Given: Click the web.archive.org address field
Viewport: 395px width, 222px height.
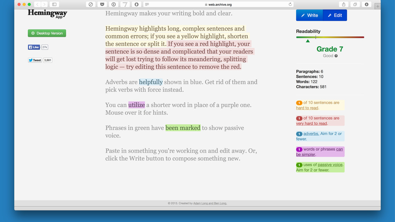Looking at the screenshot, I should click(218, 4).
